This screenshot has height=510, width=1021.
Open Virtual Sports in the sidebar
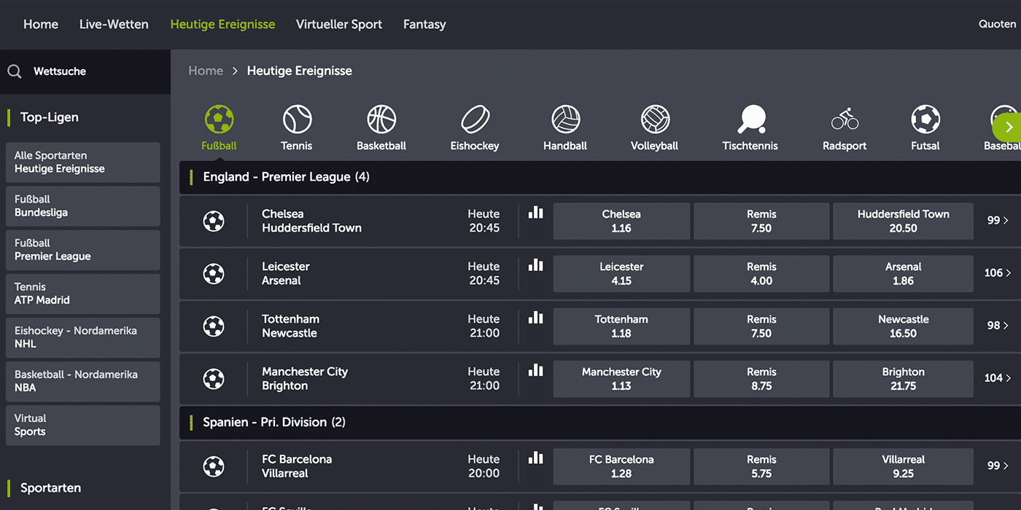tap(82, 425)
